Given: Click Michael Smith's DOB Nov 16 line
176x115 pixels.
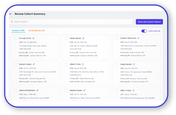Looking at the screenshot, I should (28, 42).
